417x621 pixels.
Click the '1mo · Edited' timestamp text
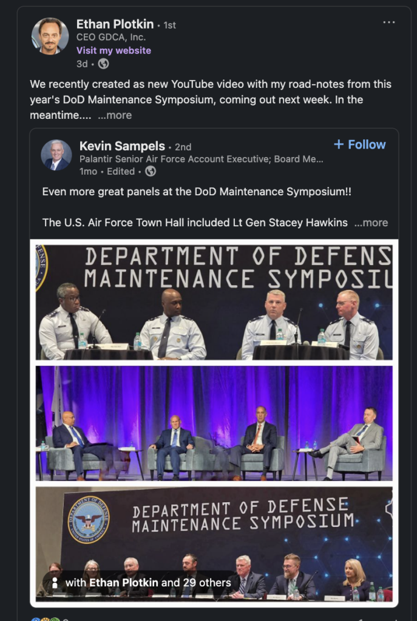click(x=107, y=172)
